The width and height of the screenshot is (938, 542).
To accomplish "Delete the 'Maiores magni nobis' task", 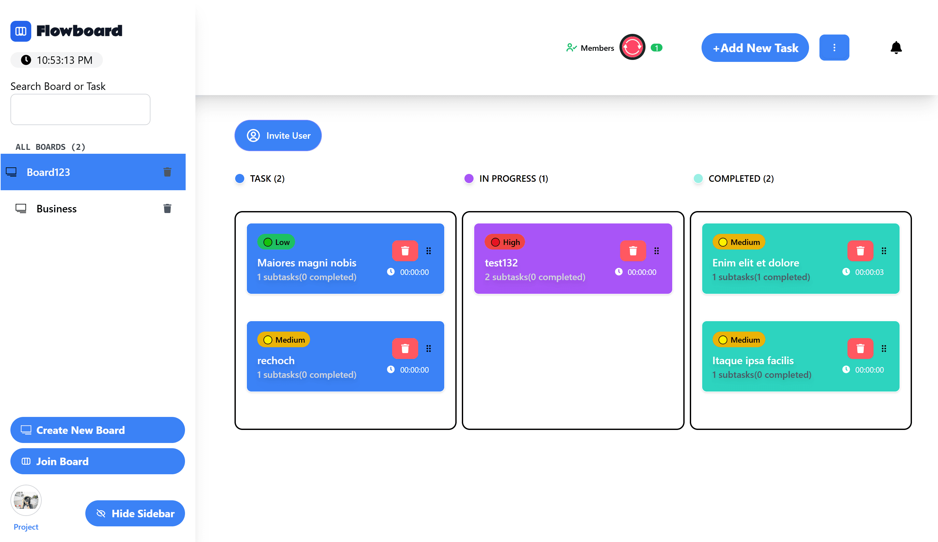I will tap(405, 251).
